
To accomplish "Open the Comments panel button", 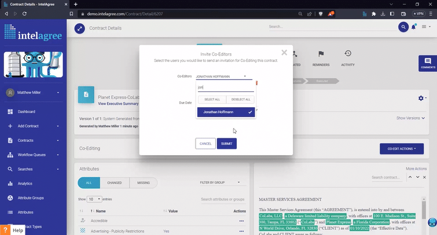I will 427,63.
